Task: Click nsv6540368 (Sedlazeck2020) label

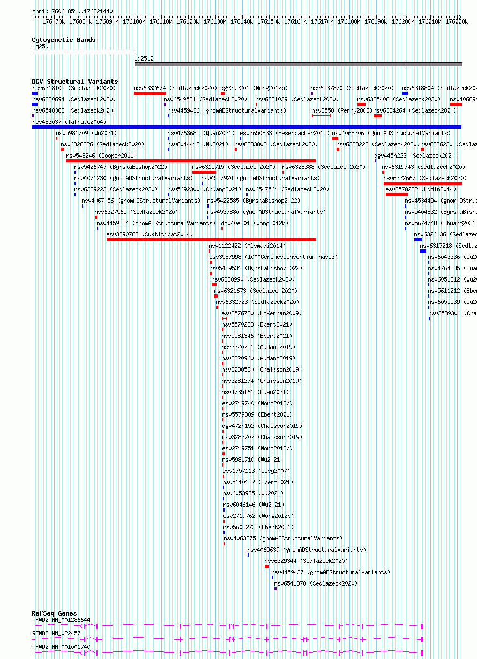Action: click(74, 110)
